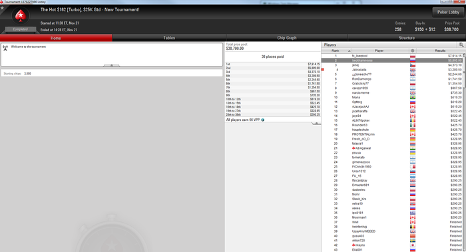Select player hauptschule row

pos(392,130)
